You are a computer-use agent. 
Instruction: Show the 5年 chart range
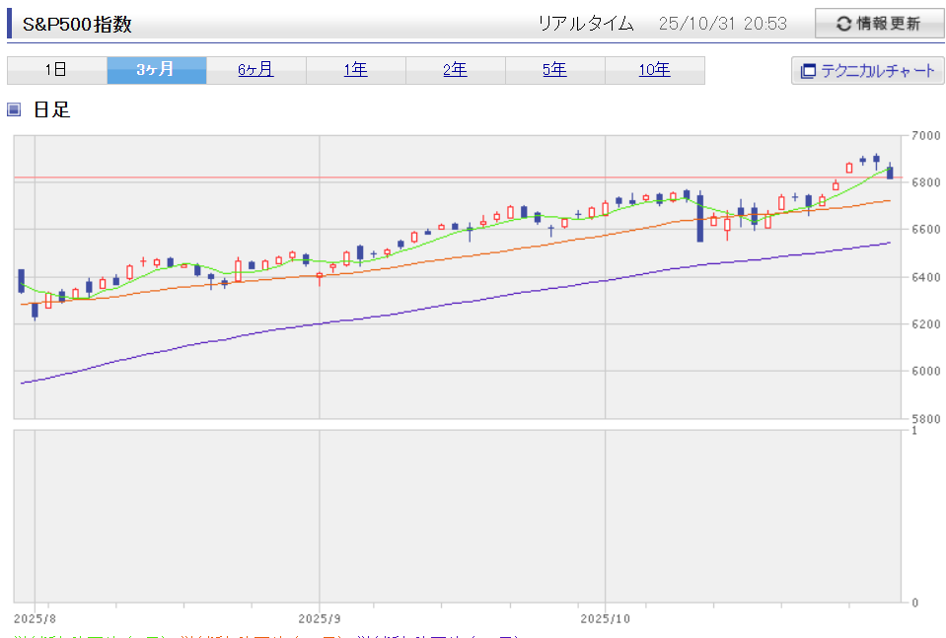point(554,70)
